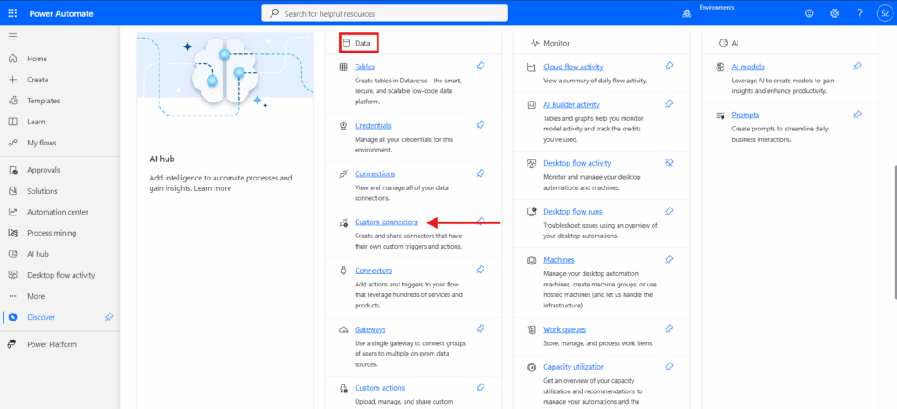The width and height of the screenshot is (897, 409).
Task: Click Learn more in AI hub card
Action: (212, 188)
